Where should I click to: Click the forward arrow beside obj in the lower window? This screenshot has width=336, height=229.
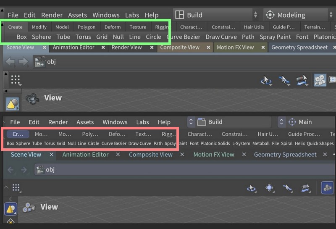(x=24, y=170)
